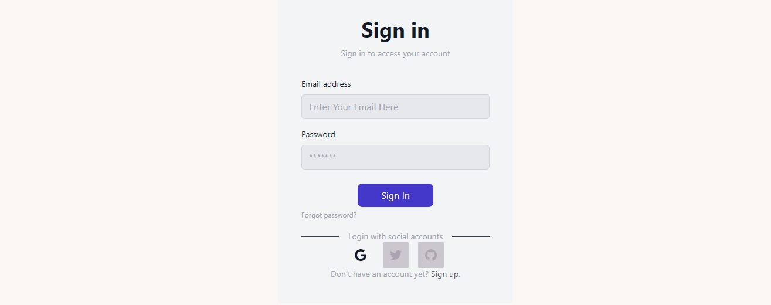
Task: Click the divider line right of social login text
Action: tap(471, 236)
